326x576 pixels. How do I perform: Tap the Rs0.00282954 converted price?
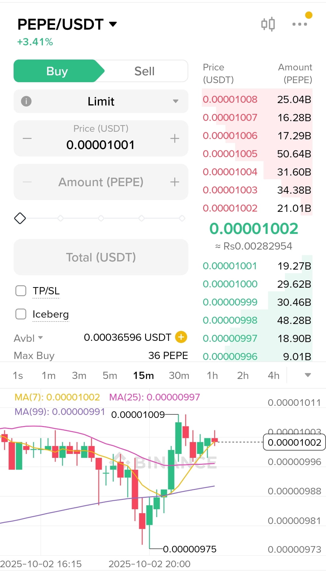point(254,246)
